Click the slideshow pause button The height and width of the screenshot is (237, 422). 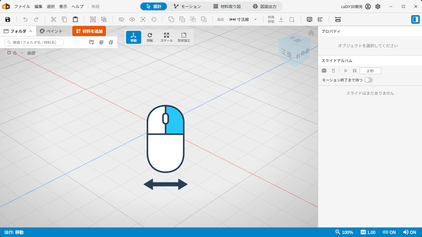click(x=355, y=71)
